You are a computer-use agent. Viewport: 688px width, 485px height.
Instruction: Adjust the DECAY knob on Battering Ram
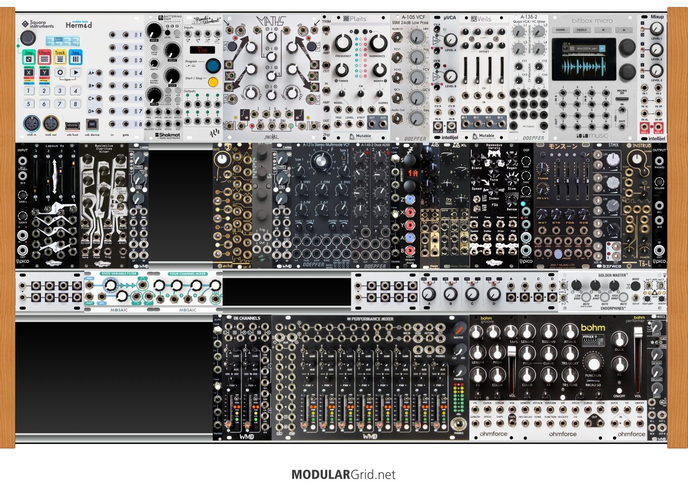point(172,50)
